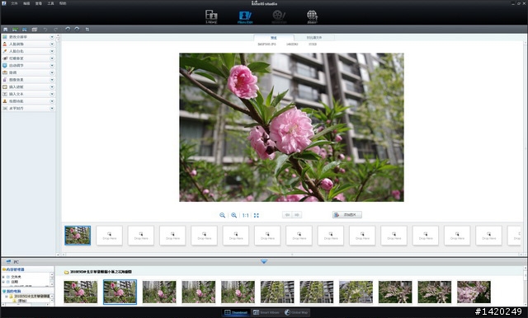Rotate the photo counter-clockwise
The image size is (528, 318).
(x=68, y=29)
